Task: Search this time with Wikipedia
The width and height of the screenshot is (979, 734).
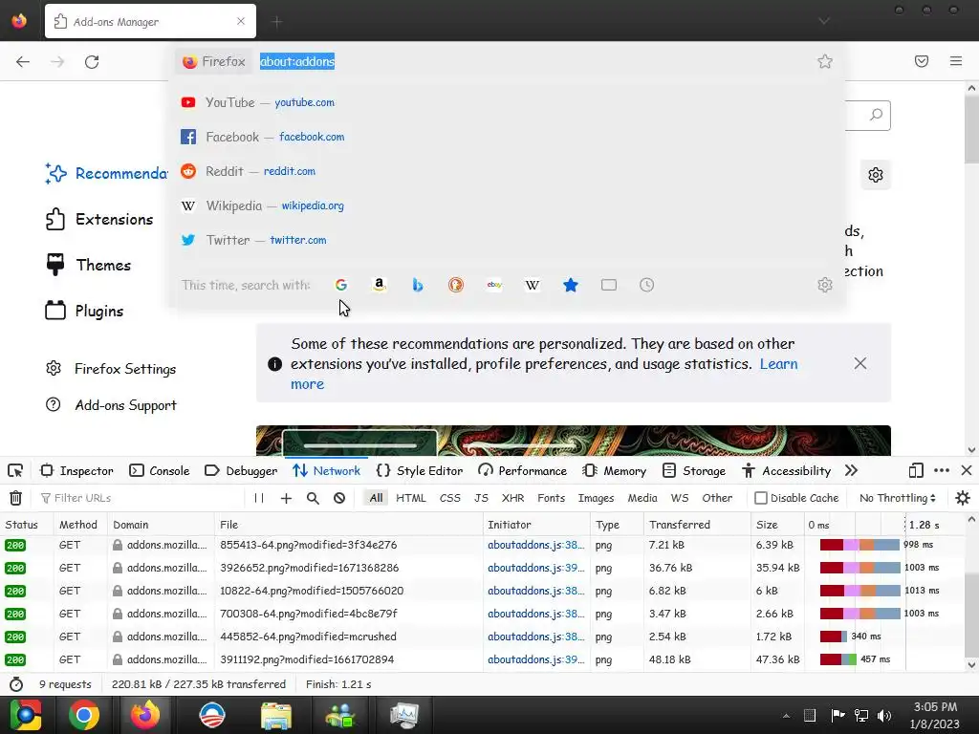Action: point(532,285)
